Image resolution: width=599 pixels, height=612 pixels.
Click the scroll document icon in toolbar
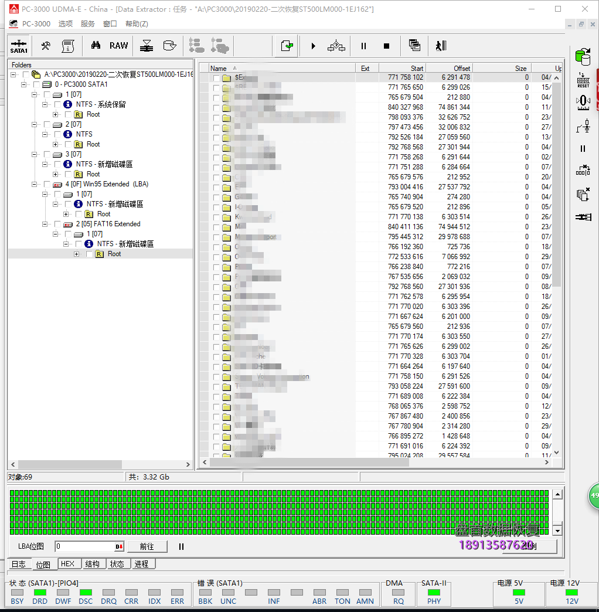[x=68, y=46]
